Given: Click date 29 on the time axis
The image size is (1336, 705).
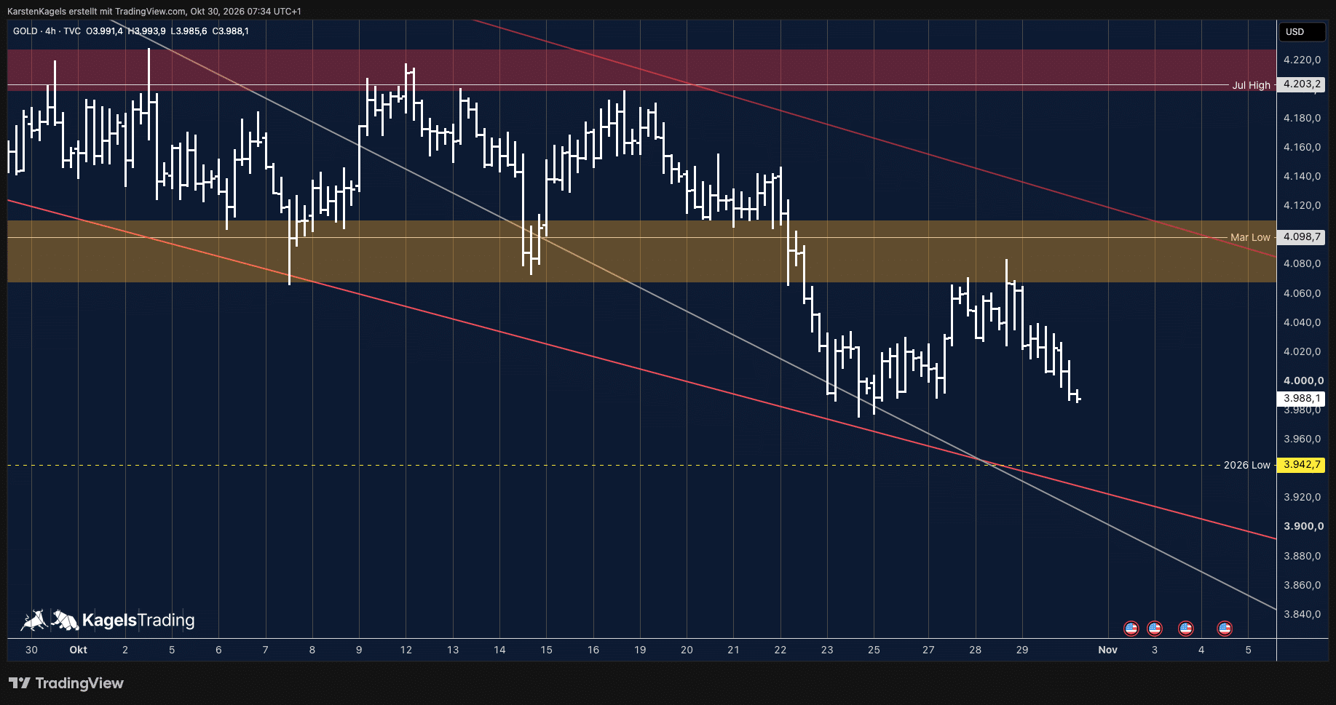Looking at the screenshot, I should (x=1022, y=650).
